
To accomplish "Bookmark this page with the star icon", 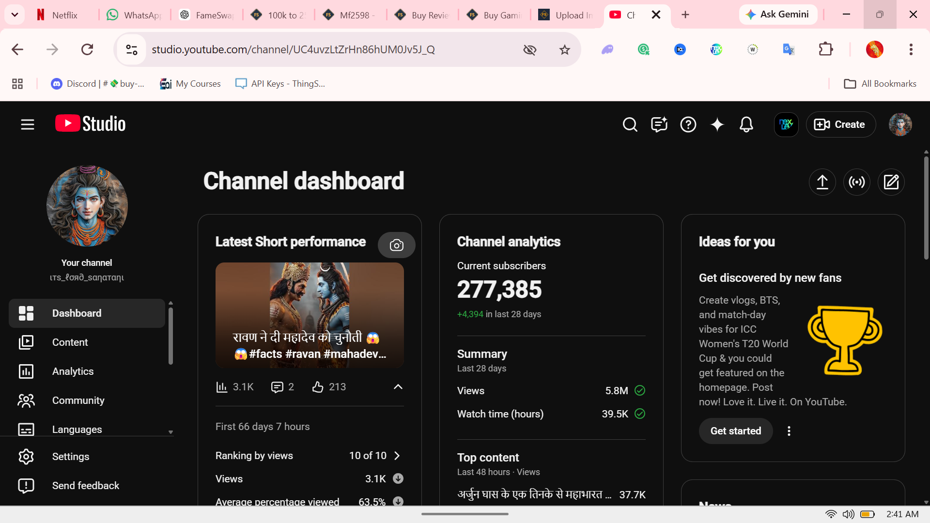I will click(564, 49).
